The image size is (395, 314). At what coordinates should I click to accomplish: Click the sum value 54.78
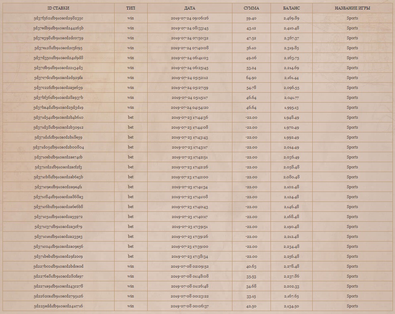(x=251, y=88)
